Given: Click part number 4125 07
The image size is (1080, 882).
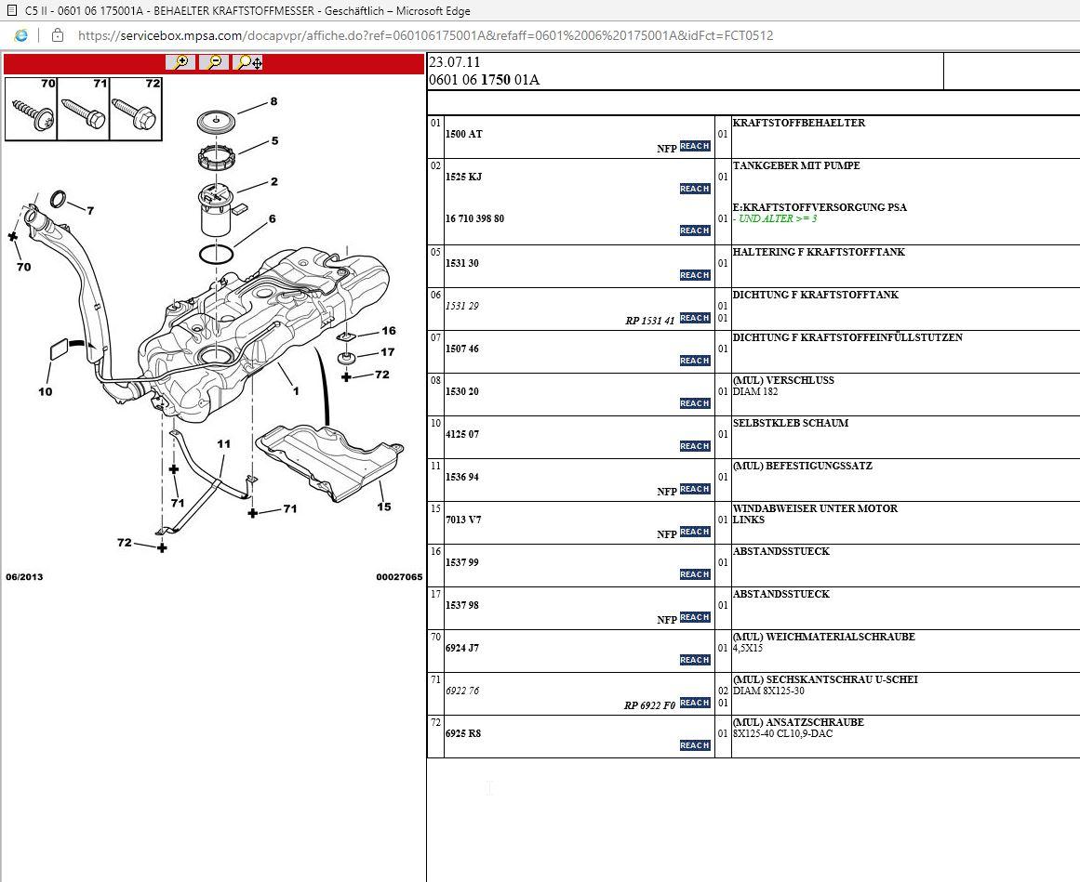Looking at the screenshot, I should click(462, 434).
